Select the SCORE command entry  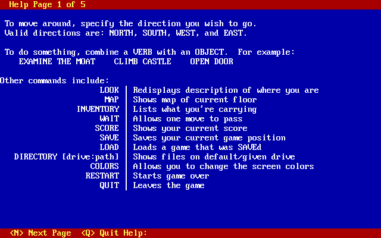(107, 129)
